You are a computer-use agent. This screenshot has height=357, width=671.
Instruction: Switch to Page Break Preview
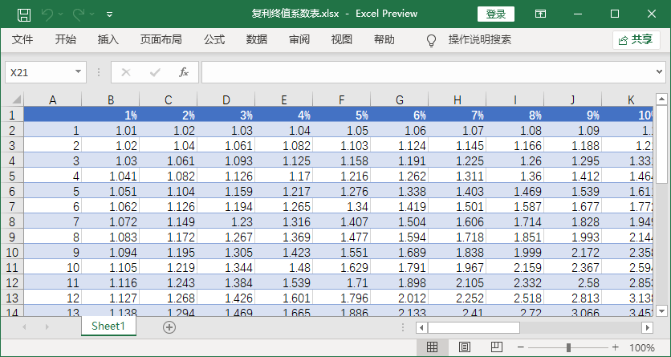[x=496, y=347]
